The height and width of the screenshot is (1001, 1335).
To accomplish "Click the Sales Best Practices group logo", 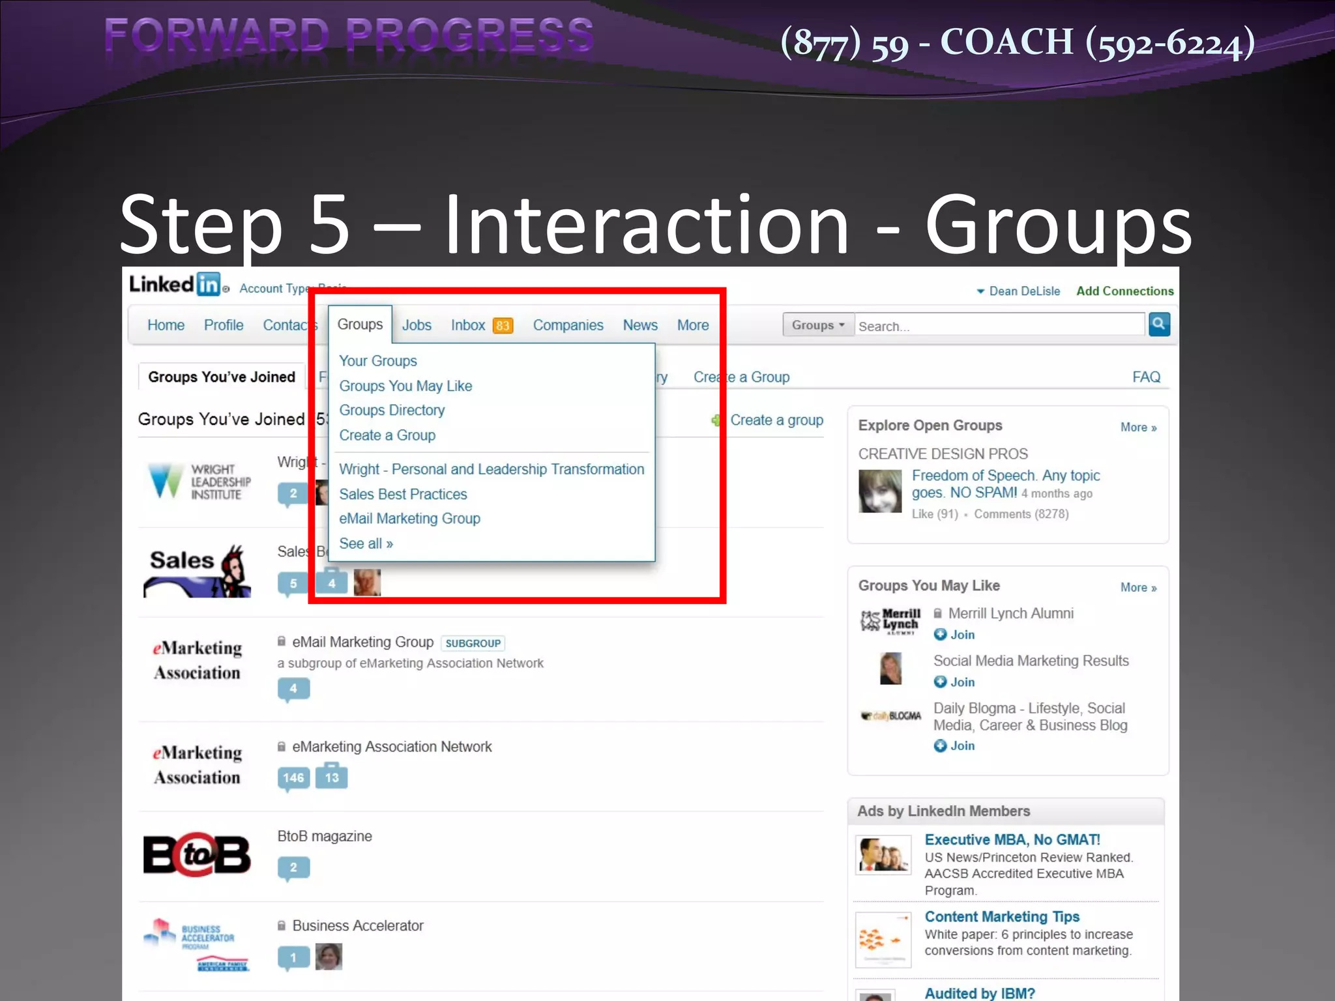I will (197, 571).
